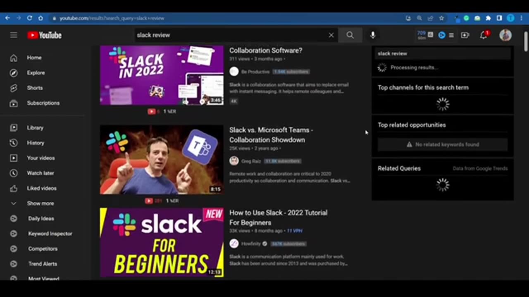Click the Be Productive channel avatar
The width and height of the screenshot is (529, 297).
tap(234, 71)
